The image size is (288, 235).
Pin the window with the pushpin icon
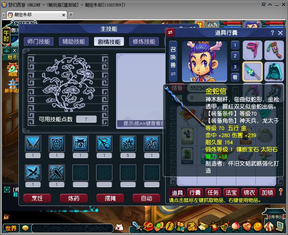(x=263, y=4)
